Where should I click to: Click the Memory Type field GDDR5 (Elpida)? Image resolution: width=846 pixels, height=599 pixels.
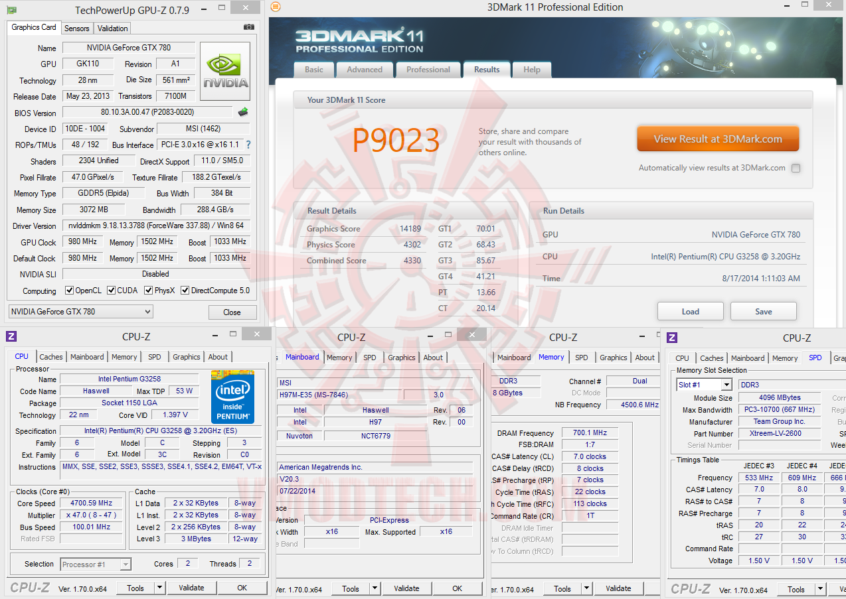point(105,193)
